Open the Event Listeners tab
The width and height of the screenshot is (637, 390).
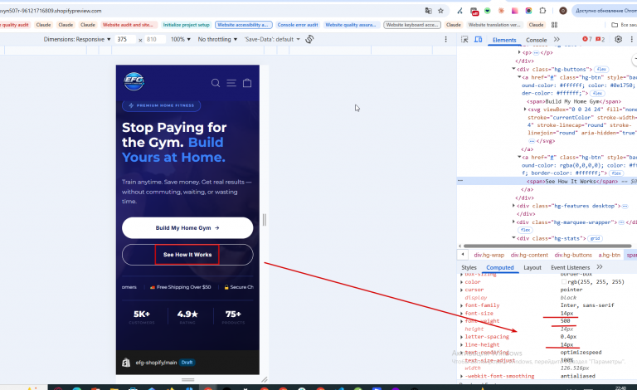pos(570,267)
